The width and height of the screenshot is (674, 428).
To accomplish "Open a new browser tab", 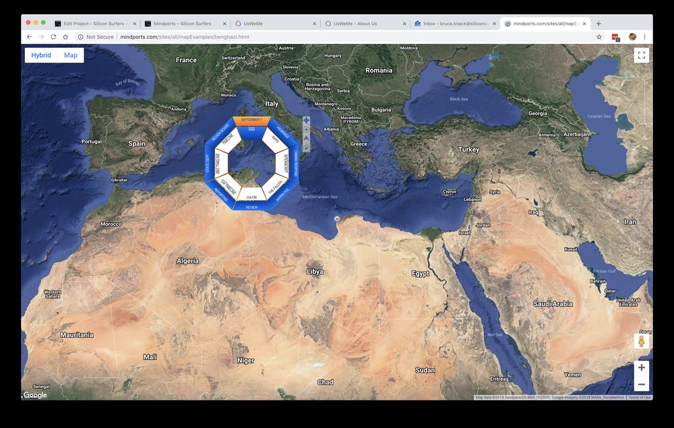I will [x=599, y=24].
